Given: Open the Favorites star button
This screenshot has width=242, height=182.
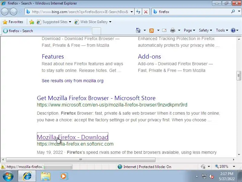Looking at the screenshot, I should pos(13,22).
